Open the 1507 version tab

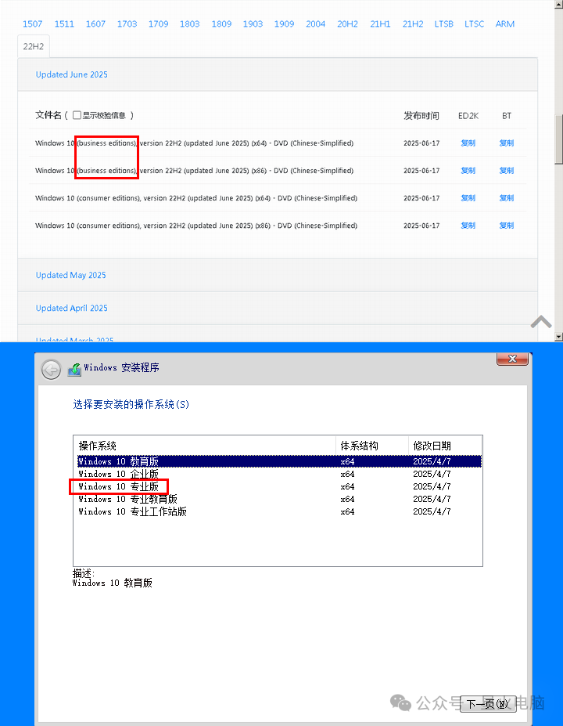tap(32, 24)
